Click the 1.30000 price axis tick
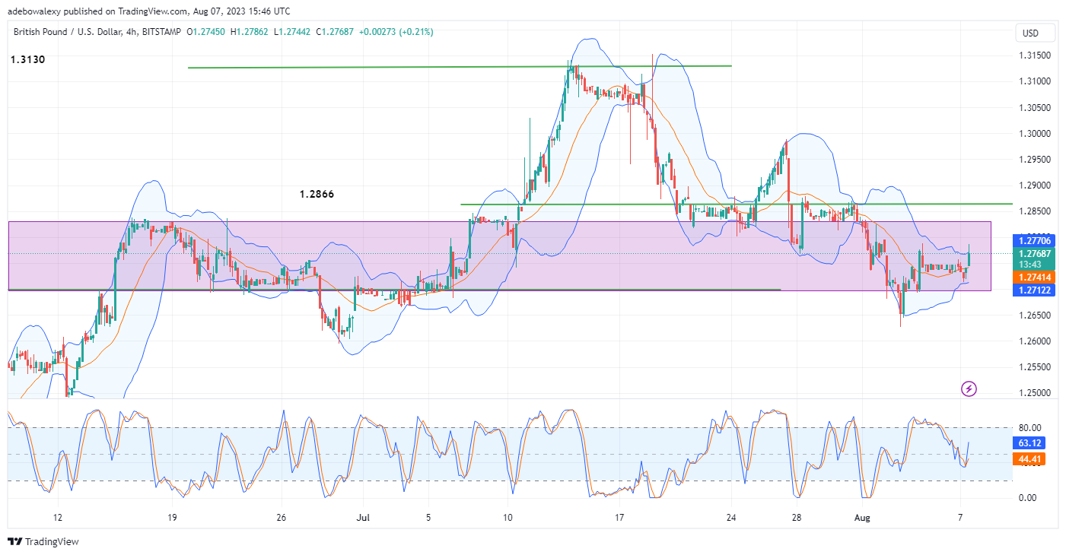Screen dimensions: 1066x555 pos(1036,134)
